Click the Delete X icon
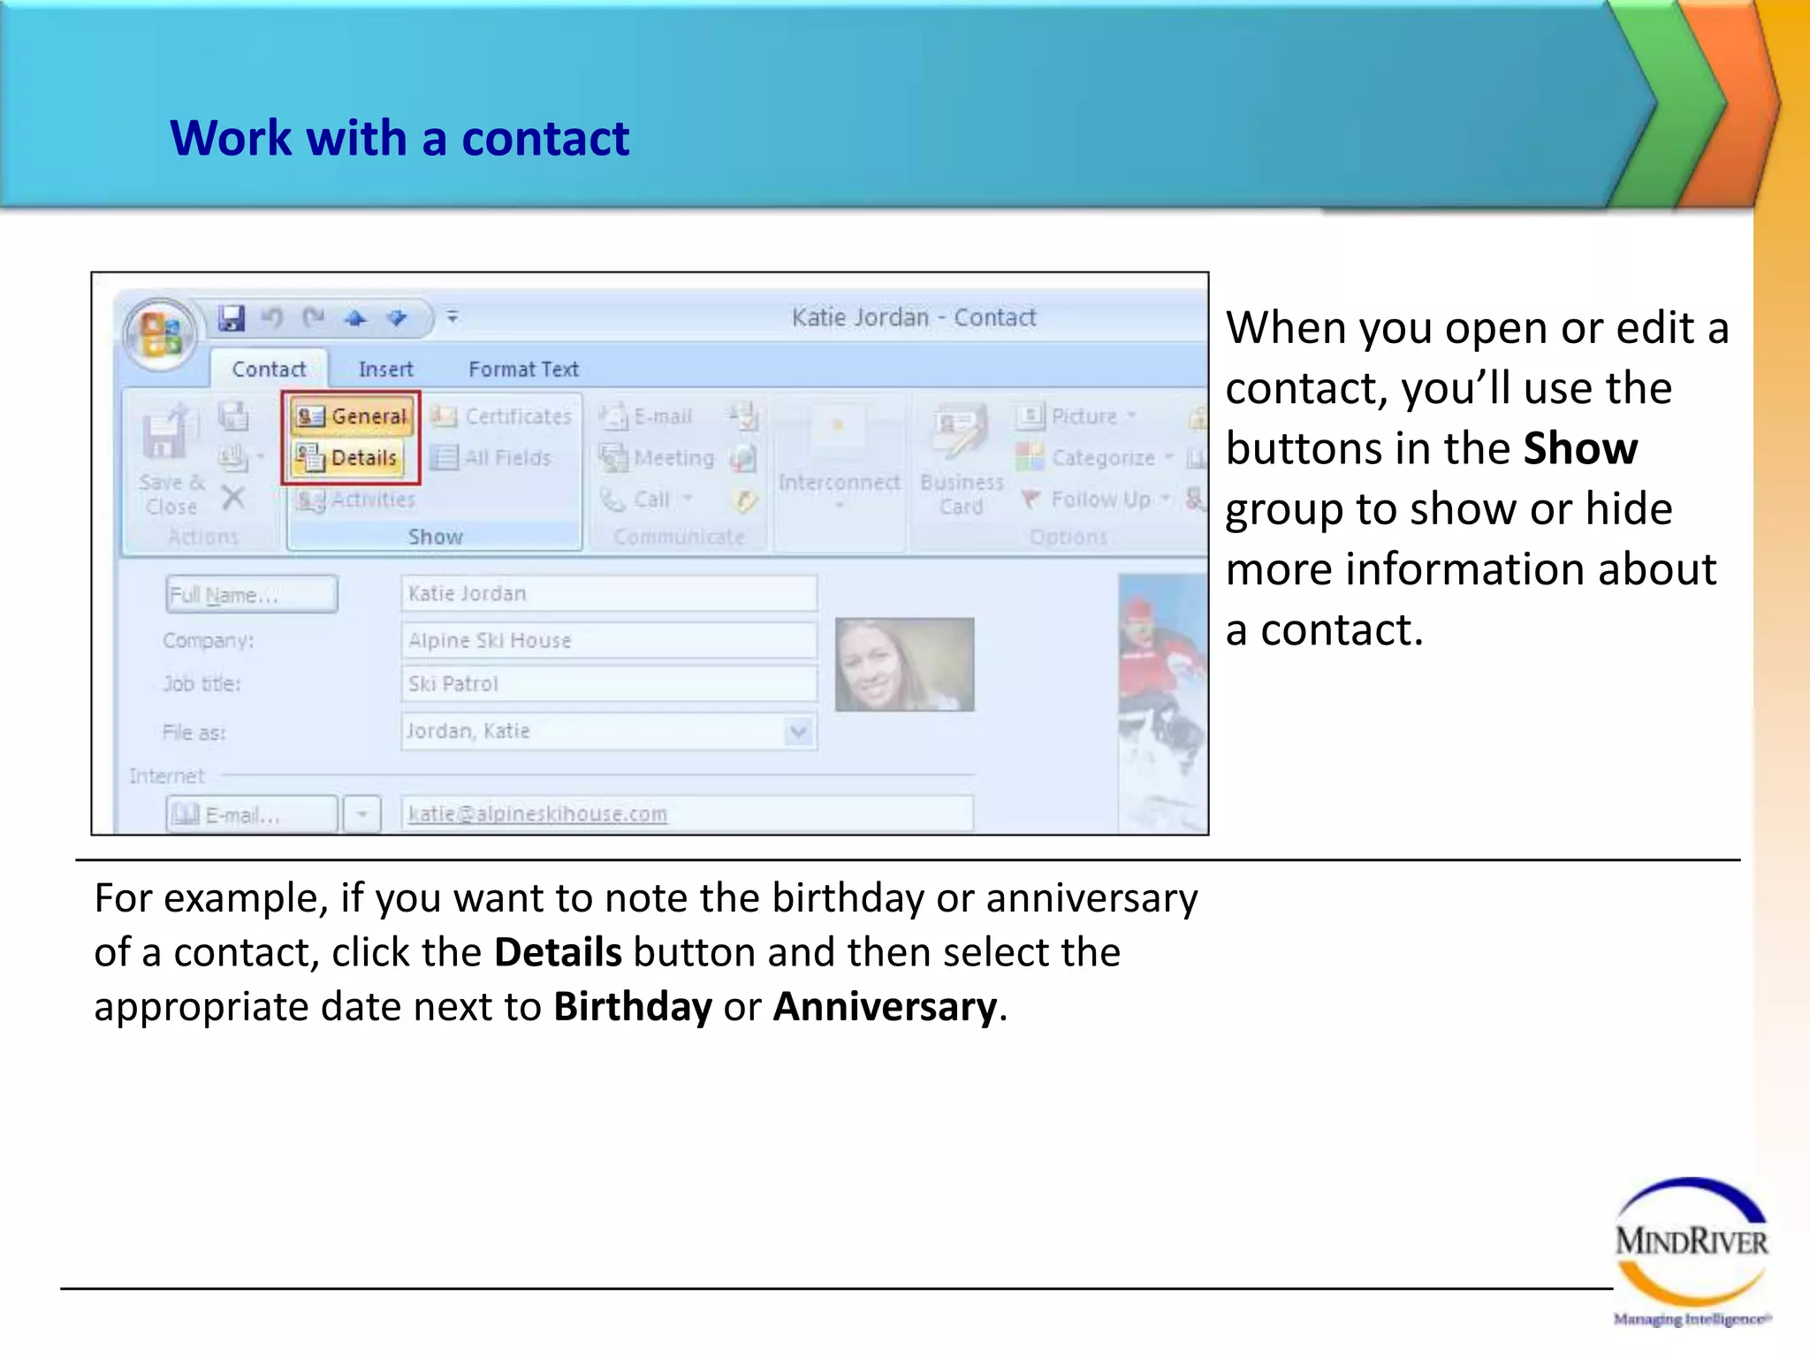1810x1358 pixels. [233, 498]
